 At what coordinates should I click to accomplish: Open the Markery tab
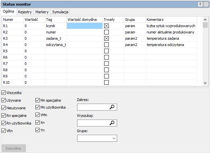[42, 12]
